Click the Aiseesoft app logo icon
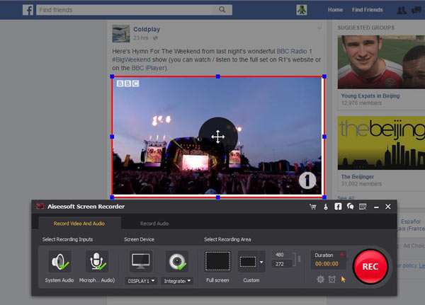 40,206
